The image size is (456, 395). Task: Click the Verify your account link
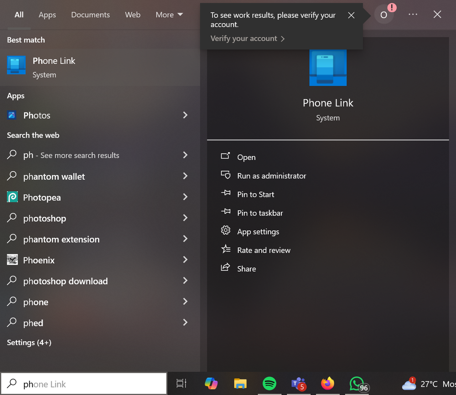pos(247,39)
